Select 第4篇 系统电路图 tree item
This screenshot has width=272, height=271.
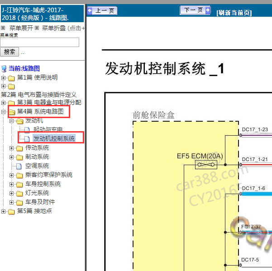pyautogui.click(x=40, y=111)
